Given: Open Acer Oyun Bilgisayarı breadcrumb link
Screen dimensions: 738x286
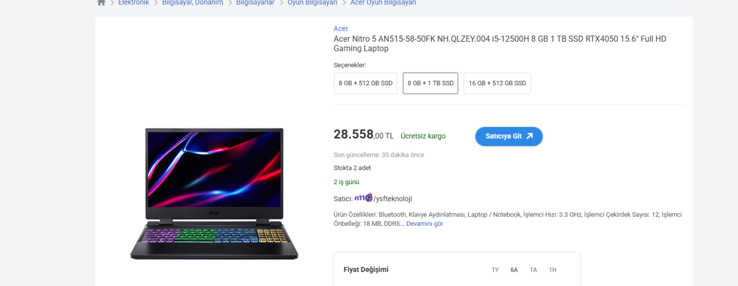Looking at the screenshot, I should point(383,3).
